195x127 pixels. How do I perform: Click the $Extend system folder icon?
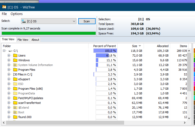point(15,108)
